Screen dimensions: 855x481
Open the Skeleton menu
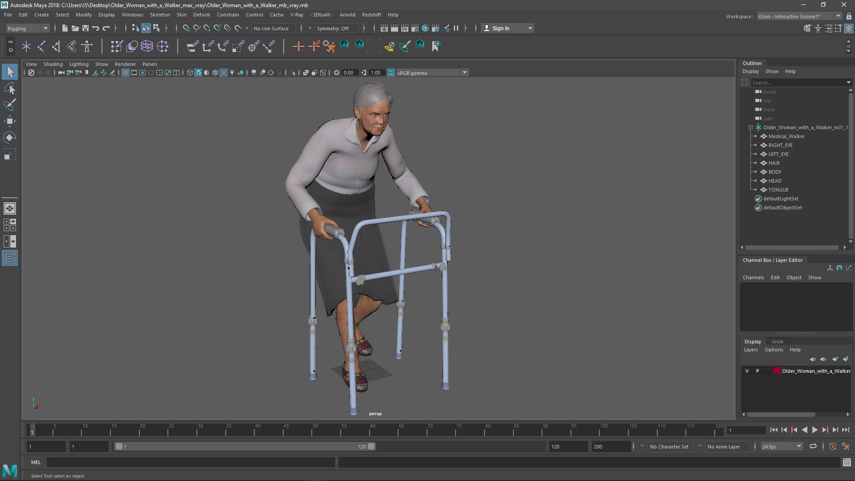pyautogui.click(x=160, y=15)
